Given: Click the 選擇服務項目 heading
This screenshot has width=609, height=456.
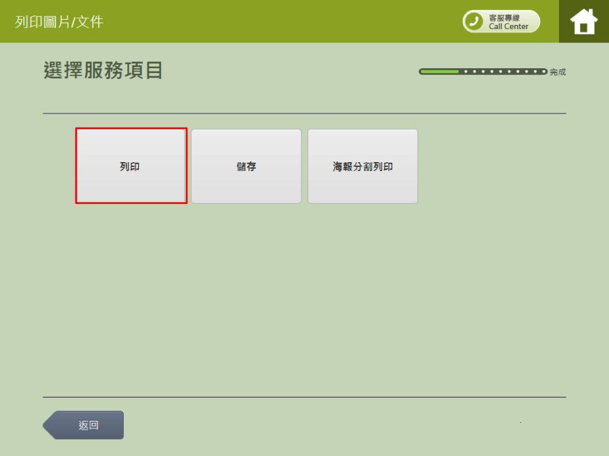Looking at the screenshot, I should coord(104,70).
